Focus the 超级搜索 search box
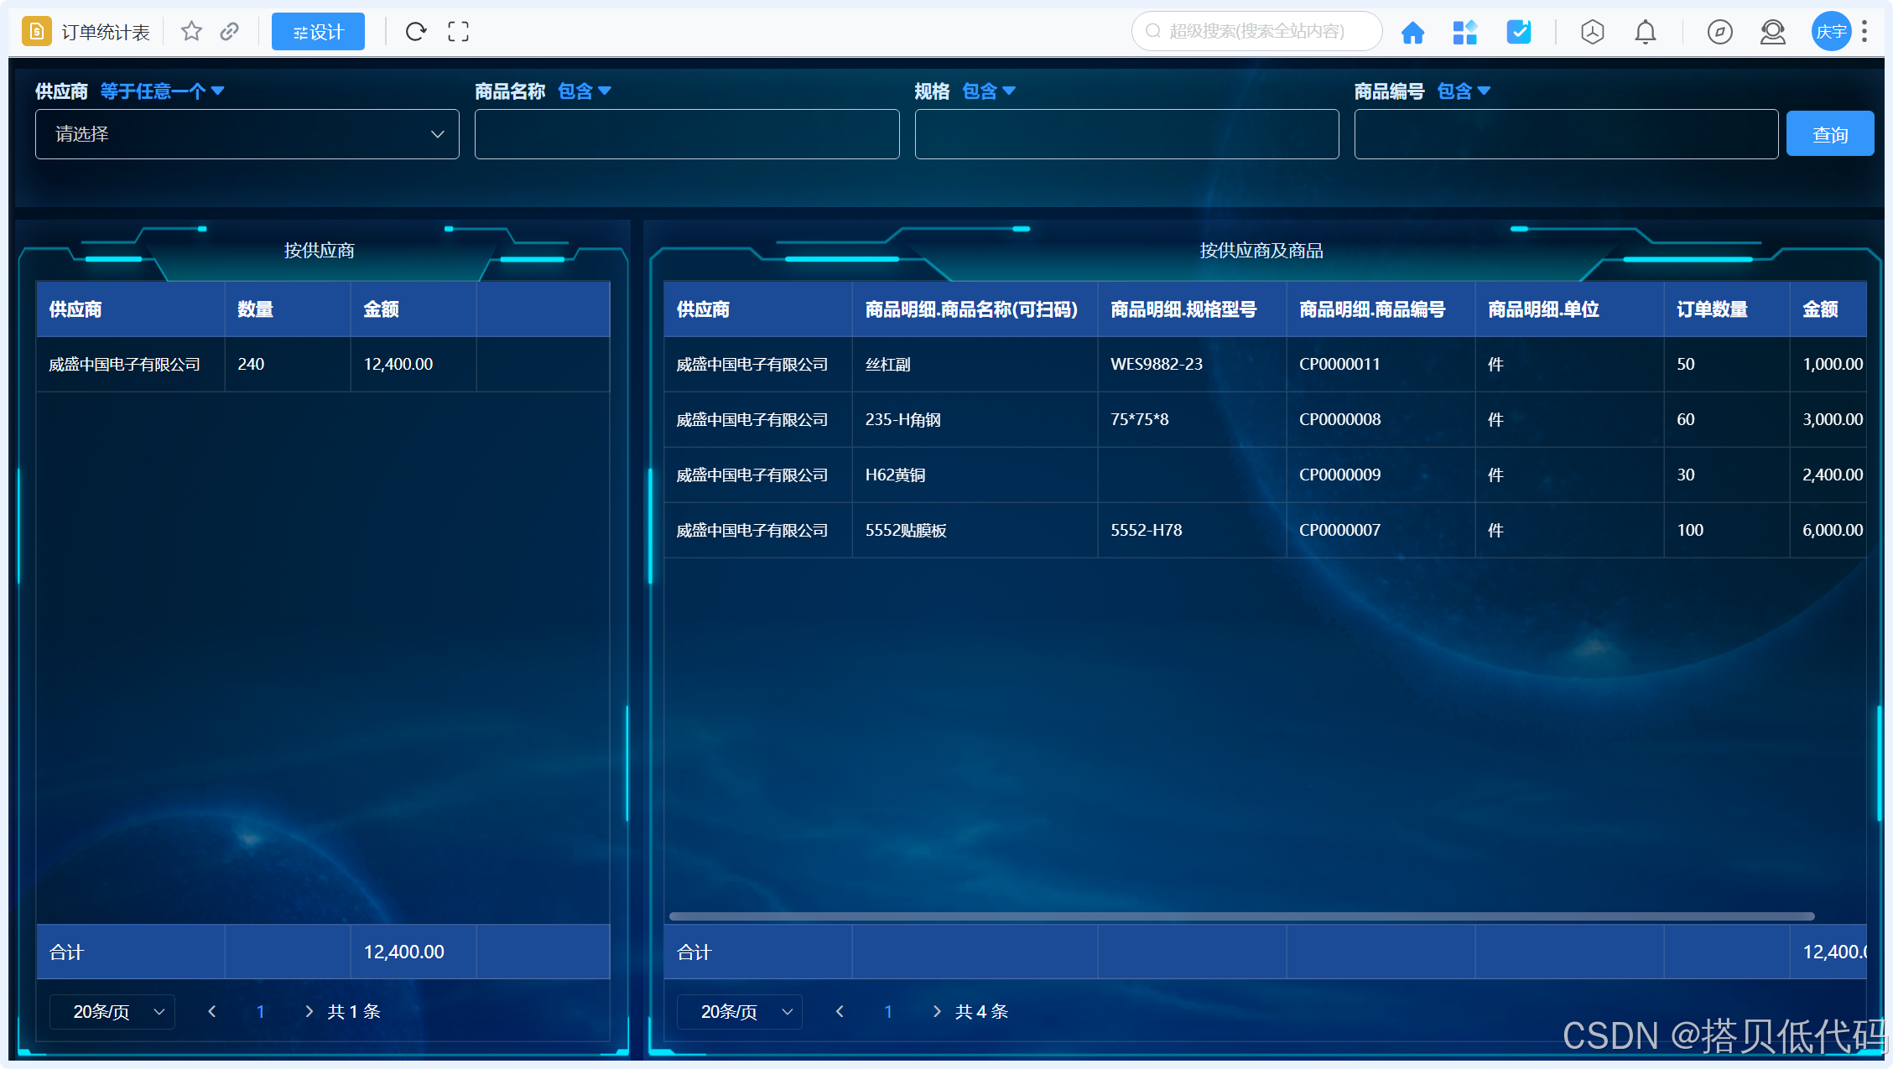The width and height of the screenshot is (1893, 1069). coord(1256,32)
